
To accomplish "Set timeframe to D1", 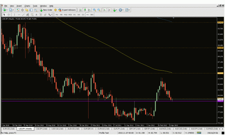I will tap(83, 15).
